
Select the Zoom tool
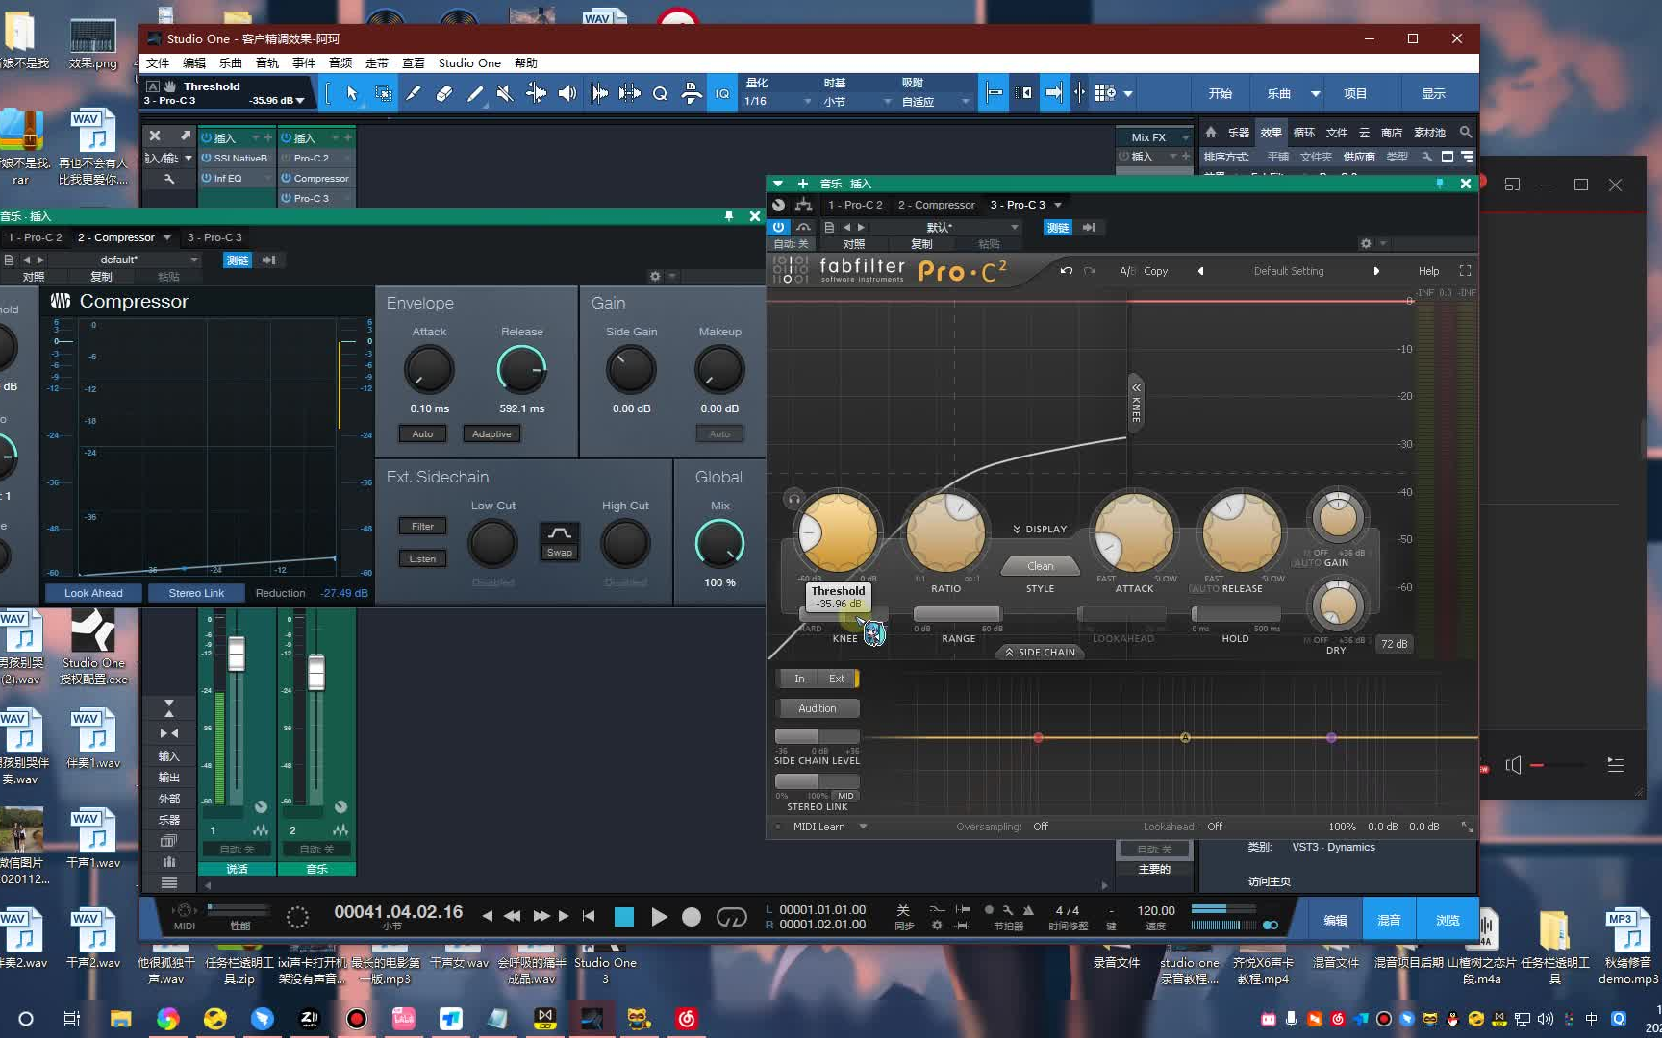pyautogui.click(x=660, y=93)
